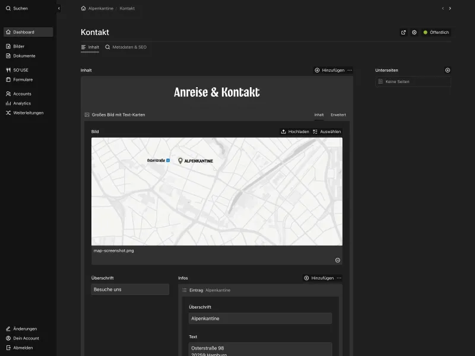Click Hinzufügen to add a content block
The width and height of the screenshot is (475, 356).
(330, 70)
